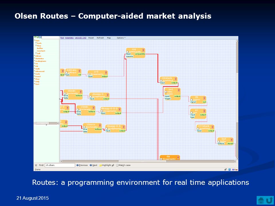Collapse the Main tree node
The height and width of the screenshot is (206, 275).
[35, 40]
